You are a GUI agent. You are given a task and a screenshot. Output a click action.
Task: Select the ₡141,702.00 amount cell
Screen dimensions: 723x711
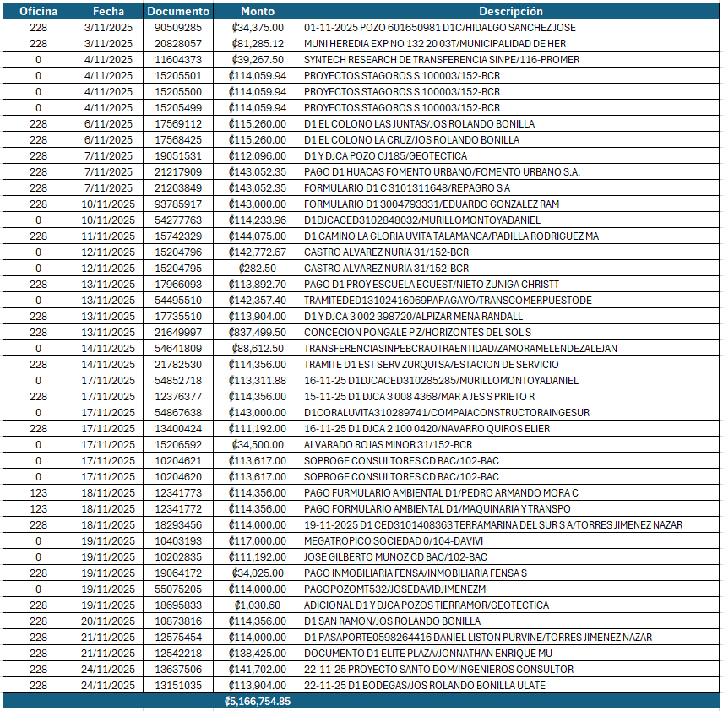tap(258, 669)
